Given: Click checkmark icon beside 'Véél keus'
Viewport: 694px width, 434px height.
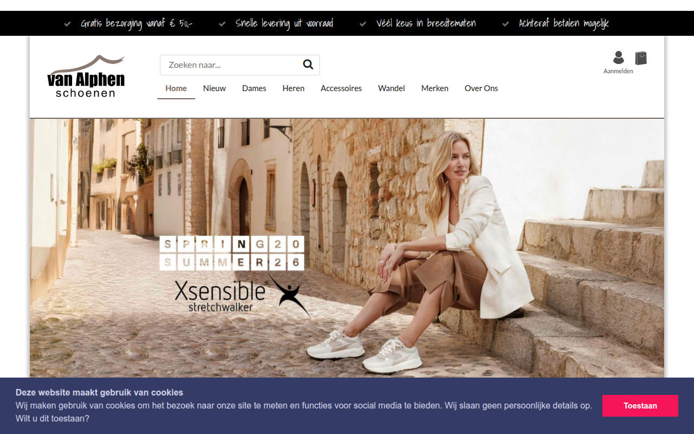Looking at the screenshot, I should click(363, 24).
